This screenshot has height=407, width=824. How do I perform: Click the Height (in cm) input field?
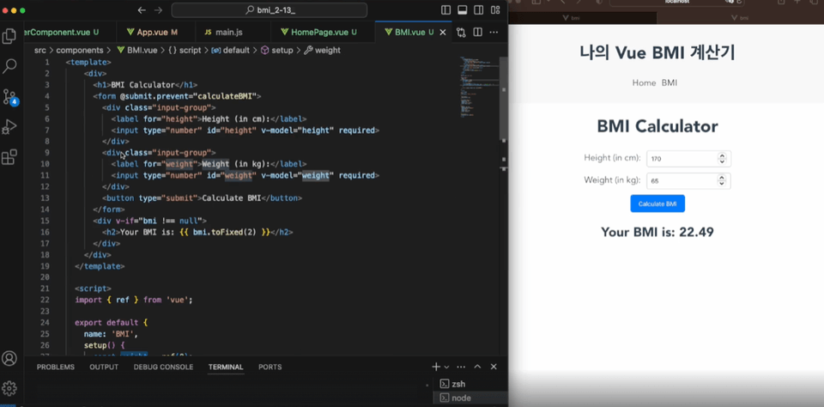point(688,158)
